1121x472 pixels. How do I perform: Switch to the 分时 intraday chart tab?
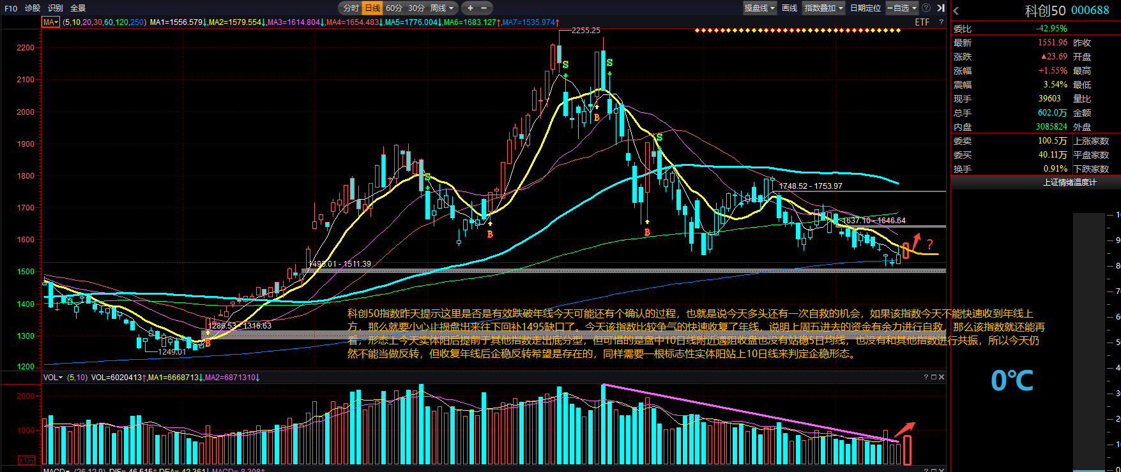[351, 8]
